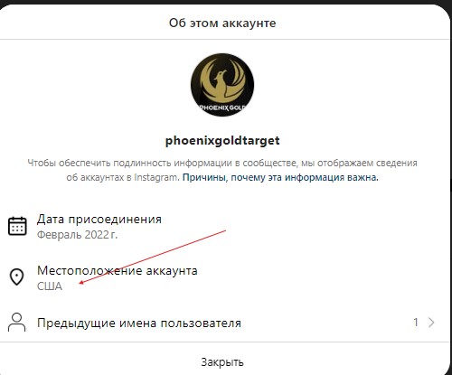Open link Причины, почему эта информация важна
The width and height of the screenshot is (452, 375).
tap(280, 177)
